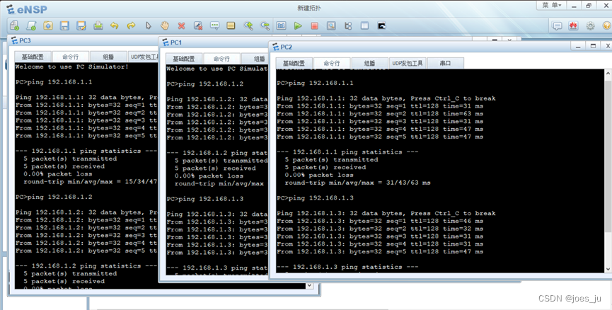Click the Show All Interfaces icon
The height and width of the screenshot is (310, 612).
pyautogui.click(x=348, y=25)
